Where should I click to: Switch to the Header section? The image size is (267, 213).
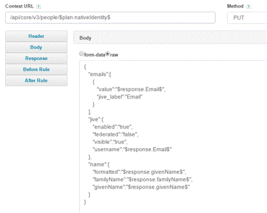coord(36,36)
